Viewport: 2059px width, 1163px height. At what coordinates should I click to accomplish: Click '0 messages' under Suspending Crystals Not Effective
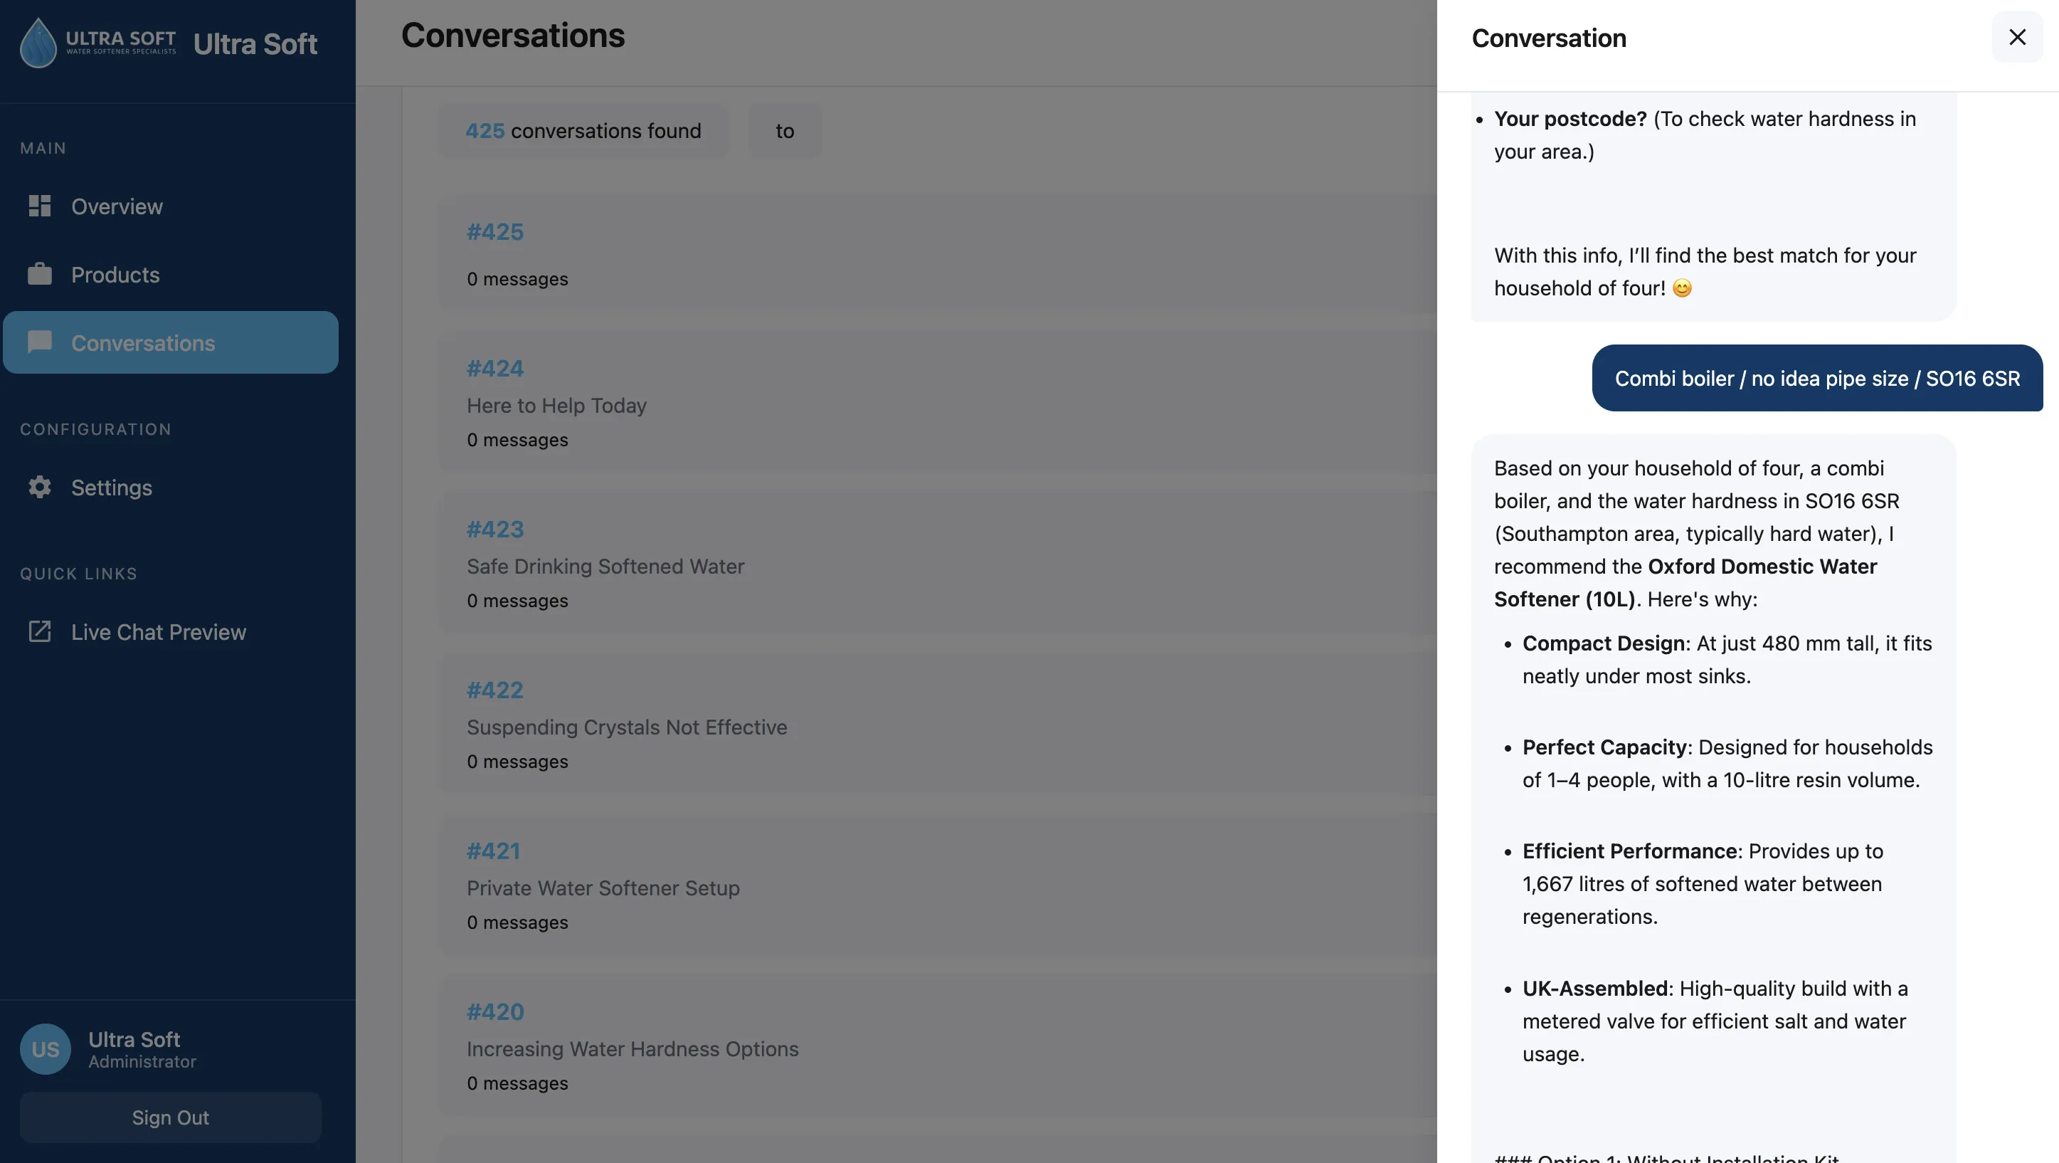pos(517,762)
